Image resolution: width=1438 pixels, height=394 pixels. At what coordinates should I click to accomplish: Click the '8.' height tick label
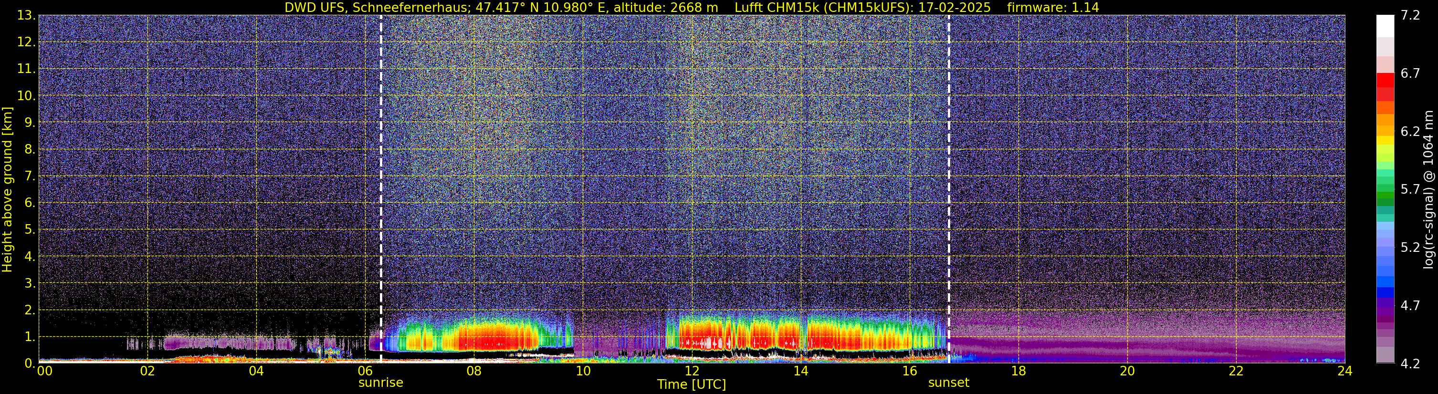pos(30,150)
